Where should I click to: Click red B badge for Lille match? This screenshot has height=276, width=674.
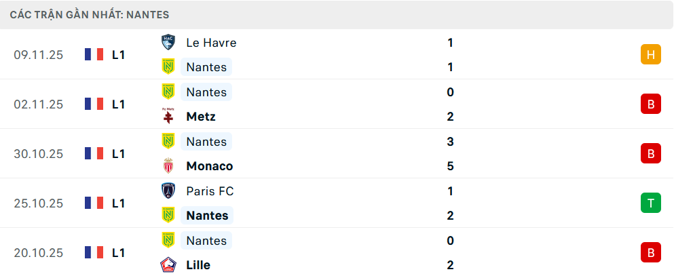pos(650,252)
